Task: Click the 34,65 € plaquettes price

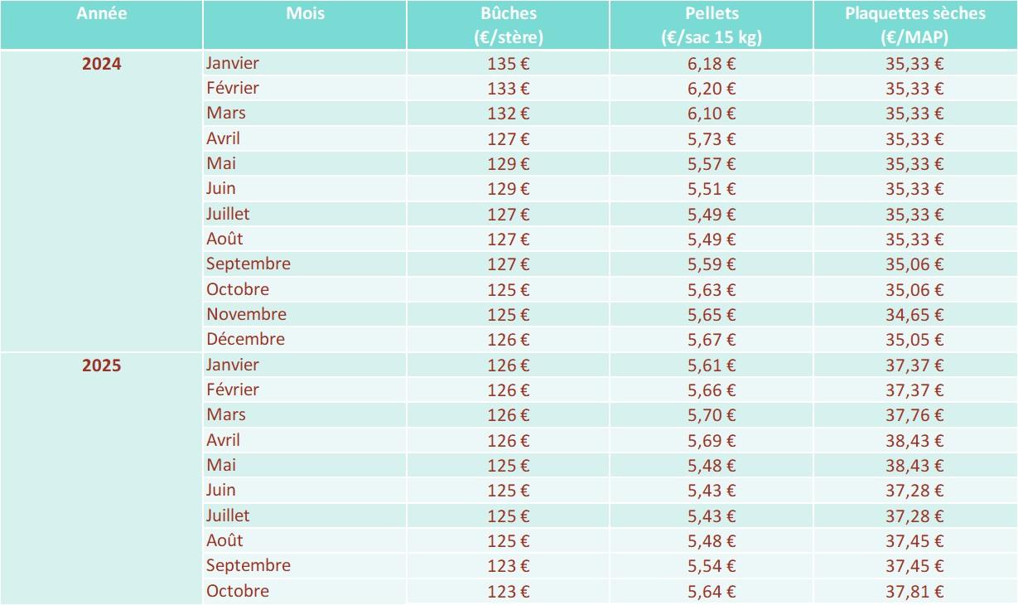Action: coord(915,314)
